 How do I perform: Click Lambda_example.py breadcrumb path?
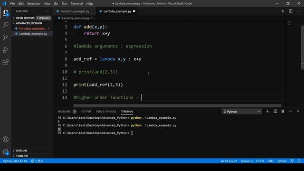click(x=76, y=18)
